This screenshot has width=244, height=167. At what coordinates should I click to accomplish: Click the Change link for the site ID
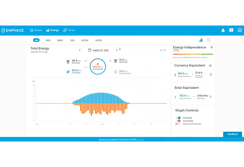[x=141, y=140]
